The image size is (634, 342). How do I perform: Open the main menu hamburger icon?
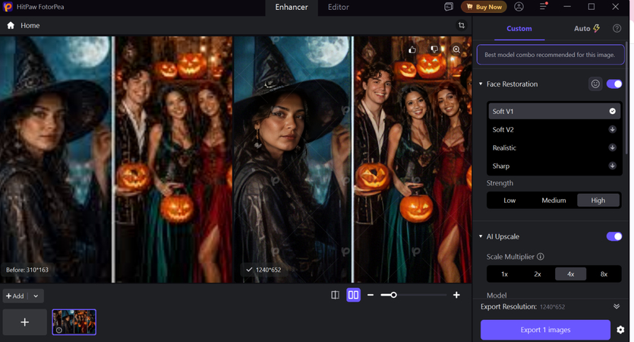[x=544, y=7]
